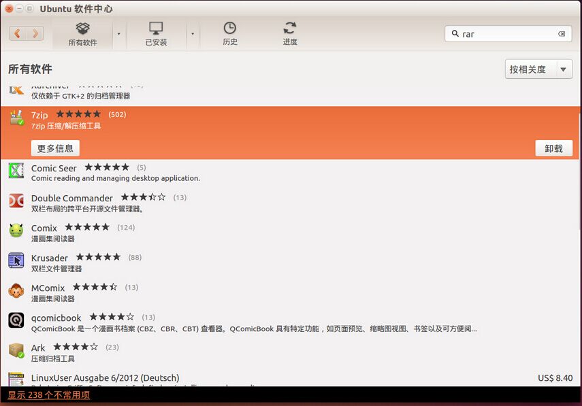Image resolution: width=582 pixels, height=406 pixels.
Task: Click the 7zip application icon
Action: [x=16, y=118]
